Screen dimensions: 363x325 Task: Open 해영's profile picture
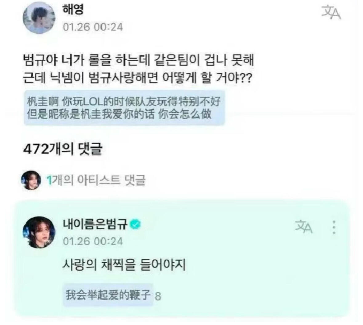click(x=39, y=18)
